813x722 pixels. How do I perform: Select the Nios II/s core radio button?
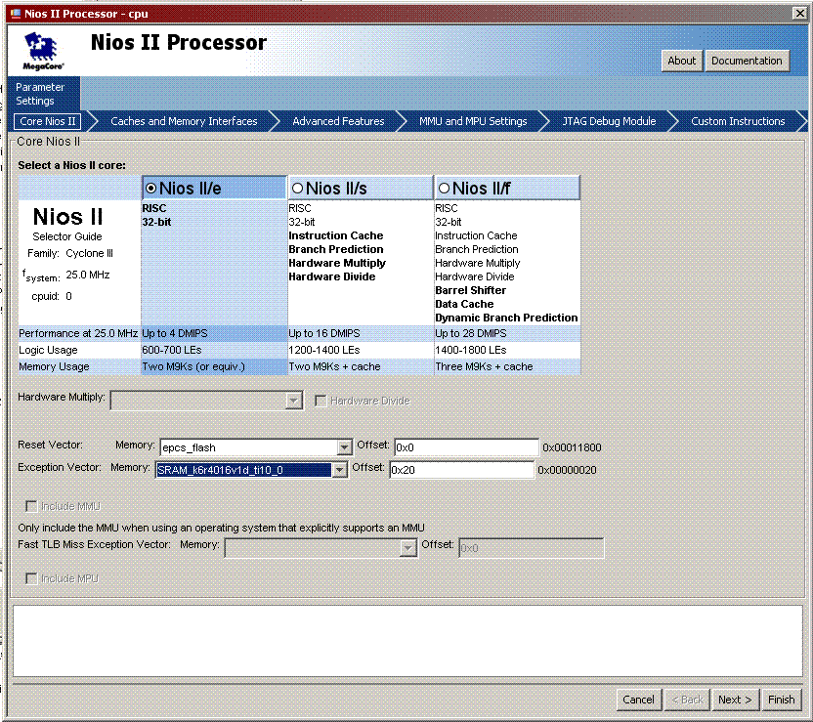298,189
